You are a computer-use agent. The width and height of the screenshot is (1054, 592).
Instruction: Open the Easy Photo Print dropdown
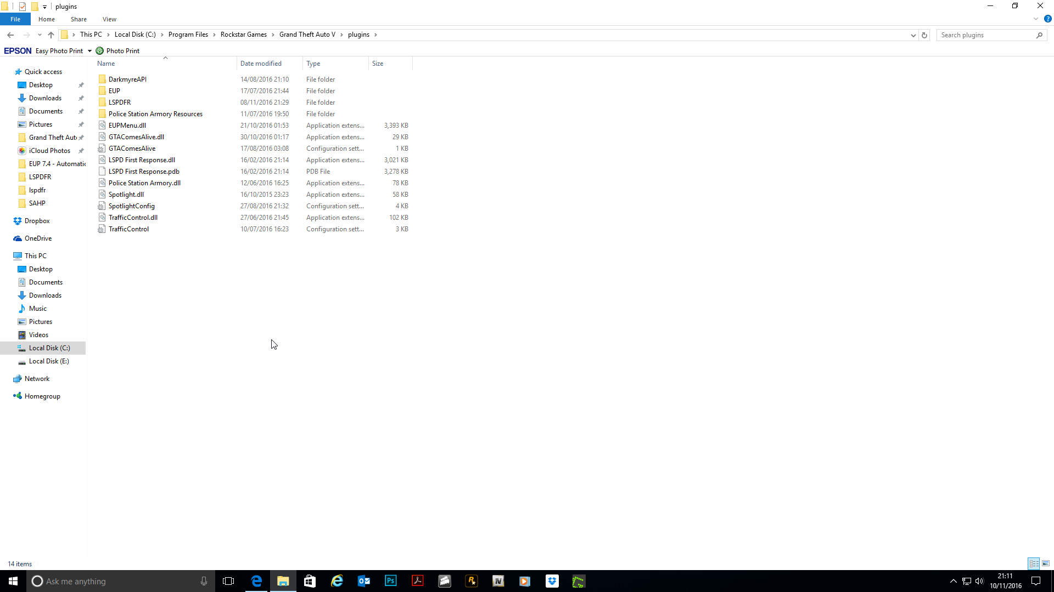pyautogui.click(x=89, y=51)
